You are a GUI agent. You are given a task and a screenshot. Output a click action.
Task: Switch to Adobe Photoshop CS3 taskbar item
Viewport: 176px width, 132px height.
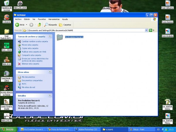click(87, 129)
